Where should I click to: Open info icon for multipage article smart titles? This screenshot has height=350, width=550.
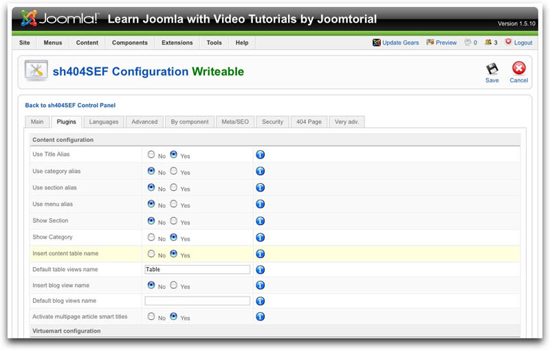261,316
